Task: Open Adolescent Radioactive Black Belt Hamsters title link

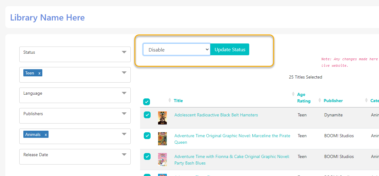Action: (x=216, y=115)
